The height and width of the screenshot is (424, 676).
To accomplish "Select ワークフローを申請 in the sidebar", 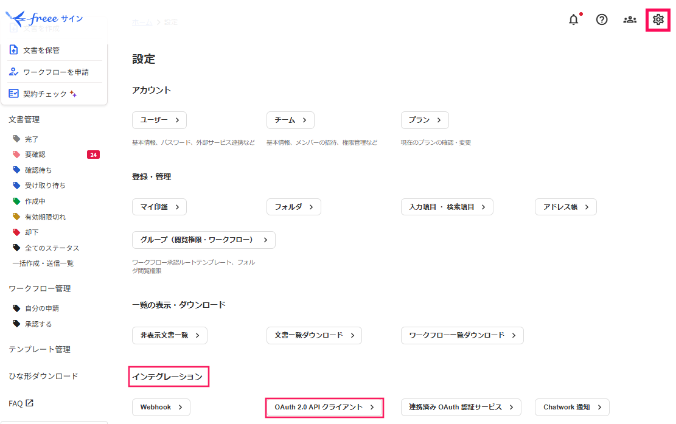I will coord(55,72).
